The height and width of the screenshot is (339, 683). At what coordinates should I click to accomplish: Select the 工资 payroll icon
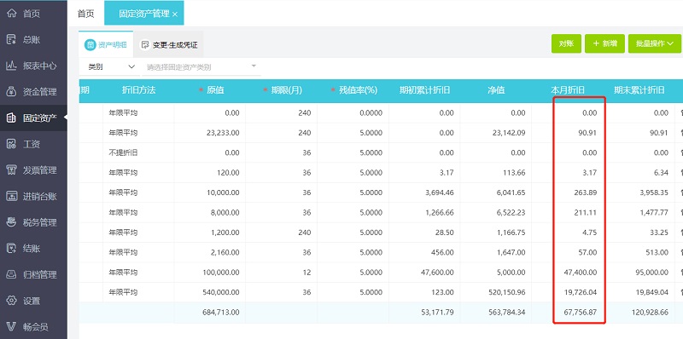[x=11, y=144]
